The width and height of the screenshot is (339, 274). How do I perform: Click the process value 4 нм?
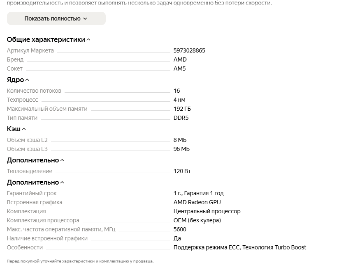(179, 100)
